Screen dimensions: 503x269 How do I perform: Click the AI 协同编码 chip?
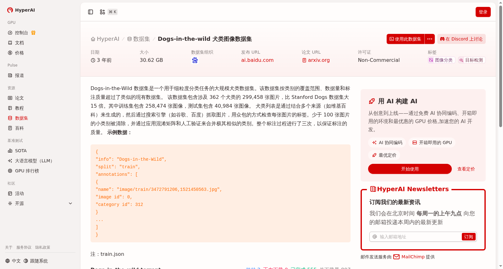(387, 143)
